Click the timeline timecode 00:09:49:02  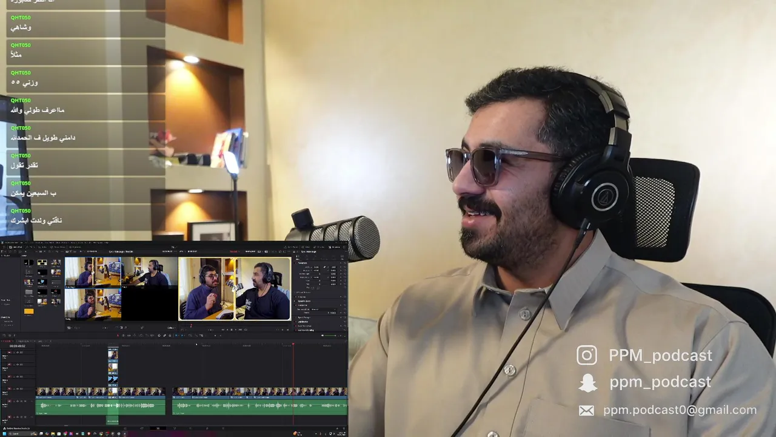(x=18, y=346)
